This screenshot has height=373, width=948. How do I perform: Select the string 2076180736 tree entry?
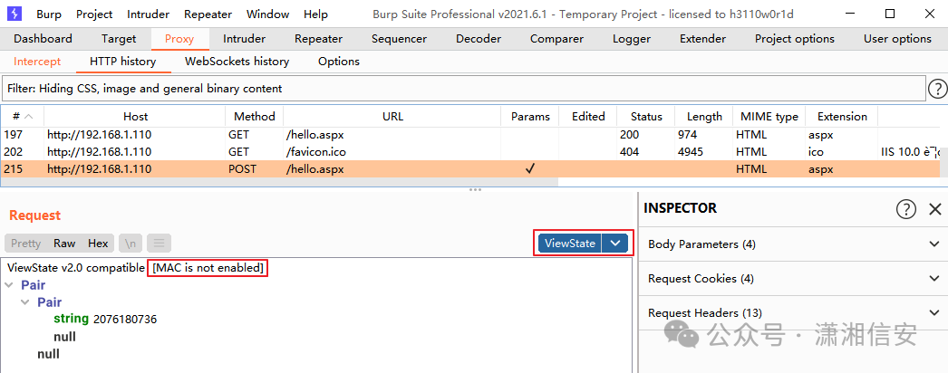[105, 319]
